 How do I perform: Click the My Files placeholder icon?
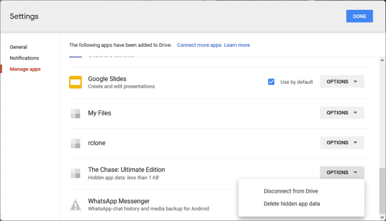[75, 114]
